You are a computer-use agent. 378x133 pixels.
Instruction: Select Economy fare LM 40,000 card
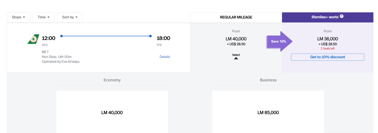112,112
